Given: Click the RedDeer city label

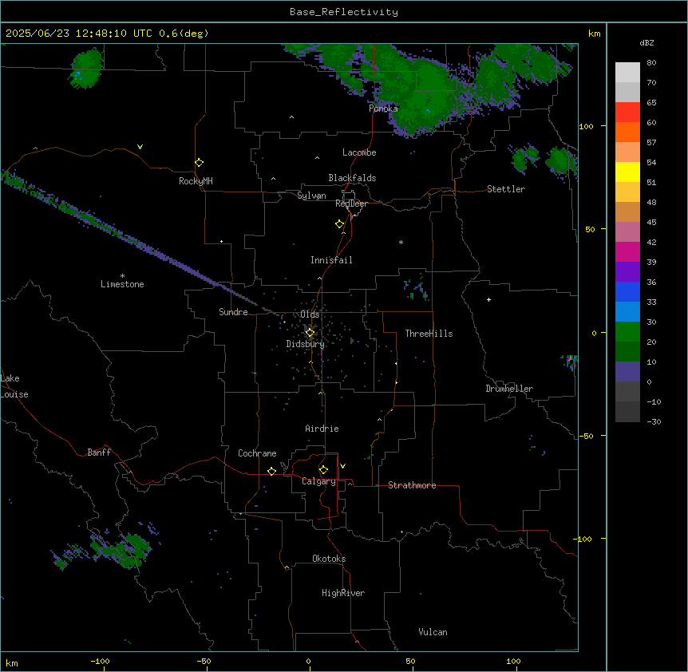Looking at the screenshot, I should [x=351, y=204].
